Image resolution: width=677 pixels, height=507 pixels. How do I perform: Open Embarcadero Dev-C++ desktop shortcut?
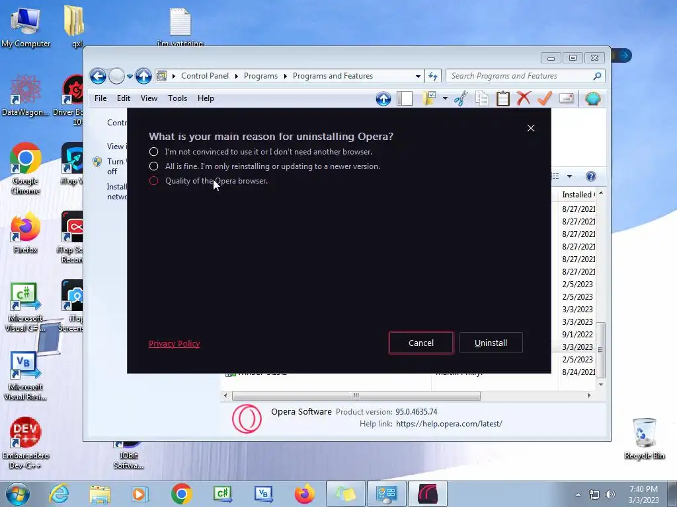click(x=26, y=443)
